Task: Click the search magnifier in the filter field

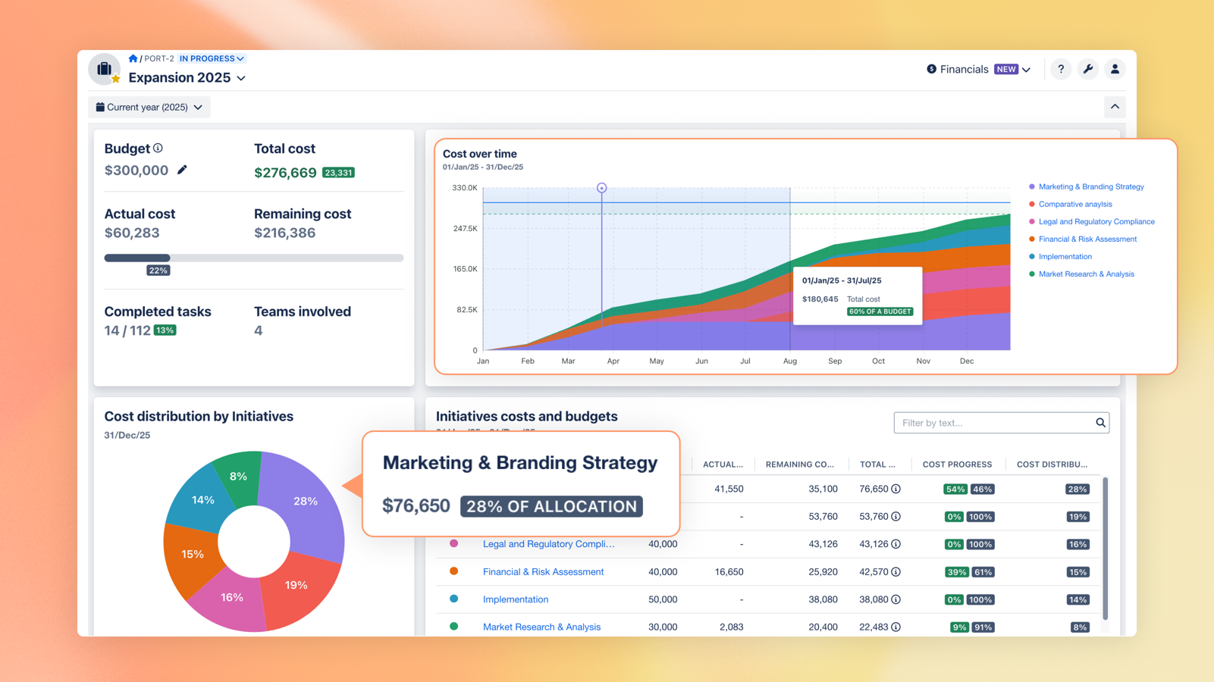Action: pyautogui.click(x=1100, y=422)
